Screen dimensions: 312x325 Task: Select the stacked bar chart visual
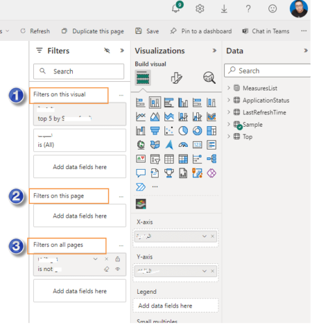point(140,103)
